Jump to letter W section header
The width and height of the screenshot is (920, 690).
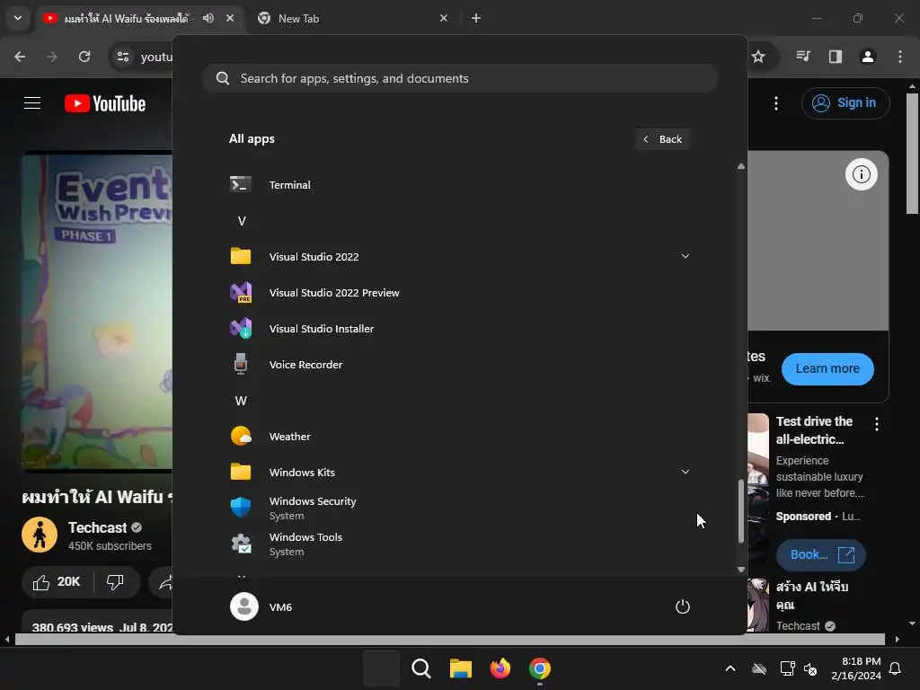click(x=241, y=401)
